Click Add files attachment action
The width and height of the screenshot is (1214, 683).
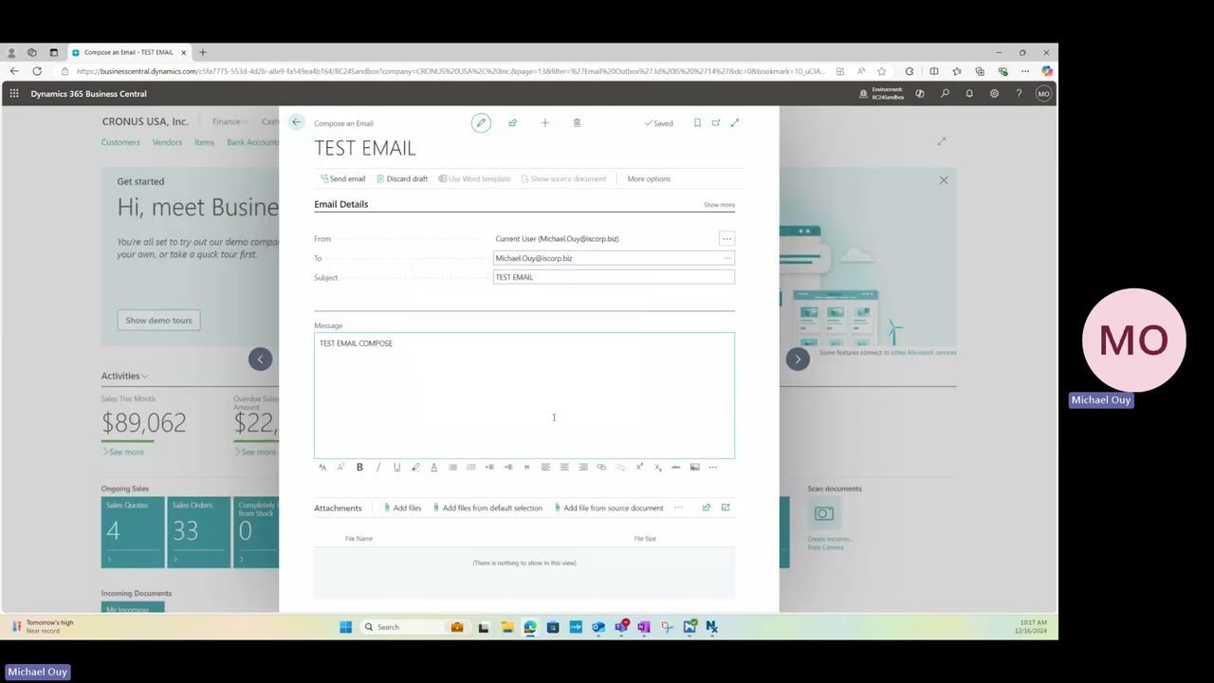[402, 508]
